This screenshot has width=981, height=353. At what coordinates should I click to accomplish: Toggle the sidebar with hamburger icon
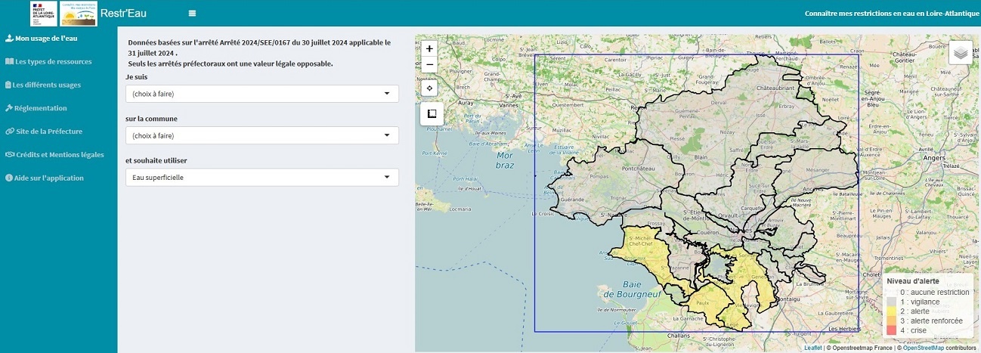193,14
